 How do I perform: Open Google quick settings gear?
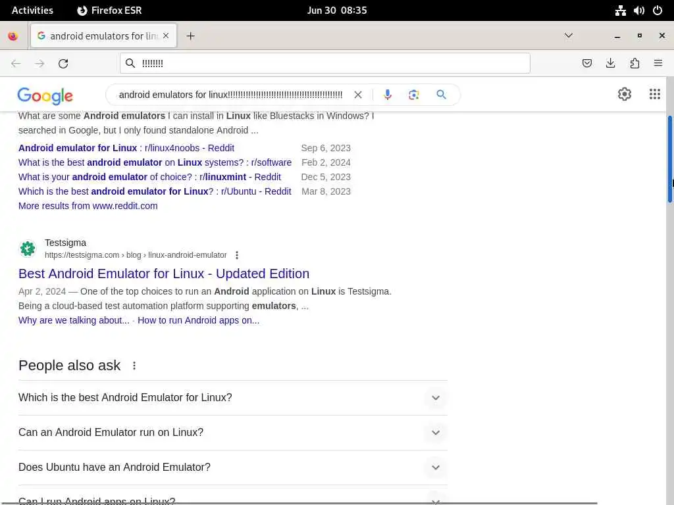click(x=625, y=94)
